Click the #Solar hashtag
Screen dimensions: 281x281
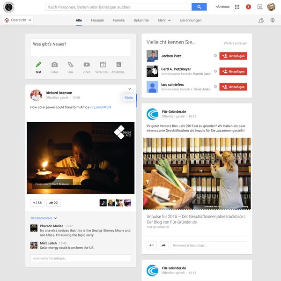(x=129, y=97)
